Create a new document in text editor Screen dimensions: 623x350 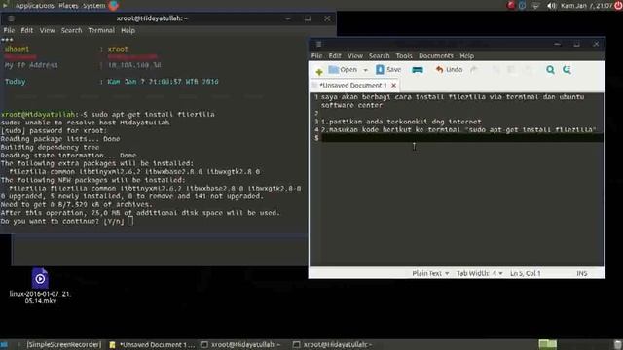pyautogui.click(x=318, y=71)
